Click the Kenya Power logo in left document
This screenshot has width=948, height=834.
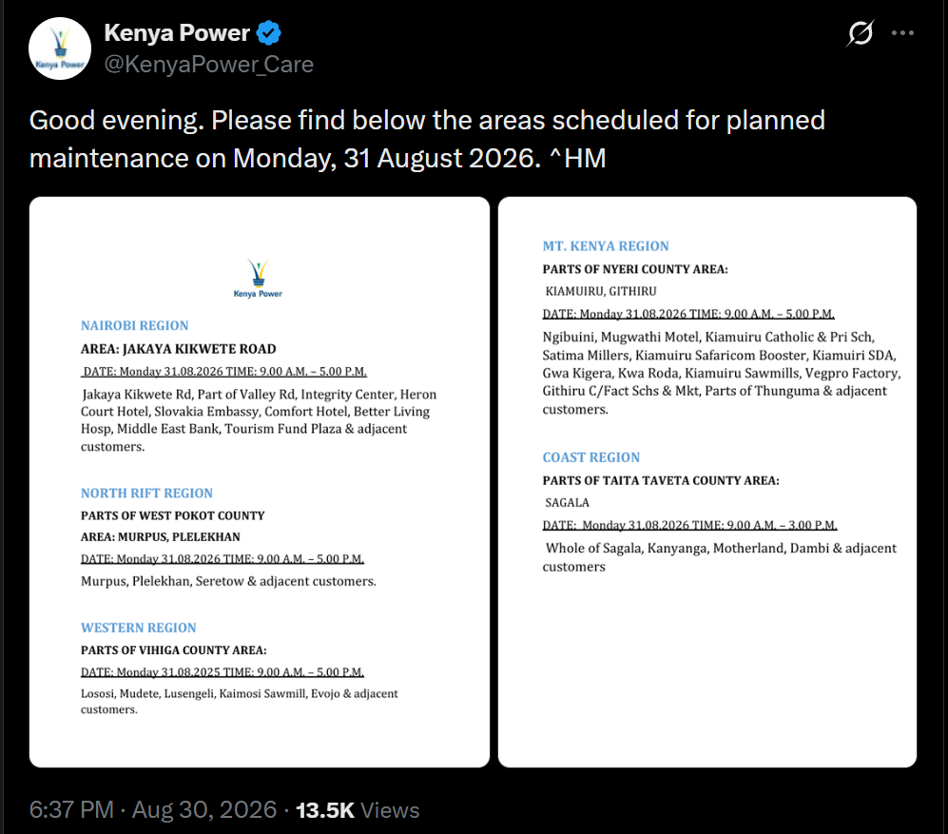259,279
